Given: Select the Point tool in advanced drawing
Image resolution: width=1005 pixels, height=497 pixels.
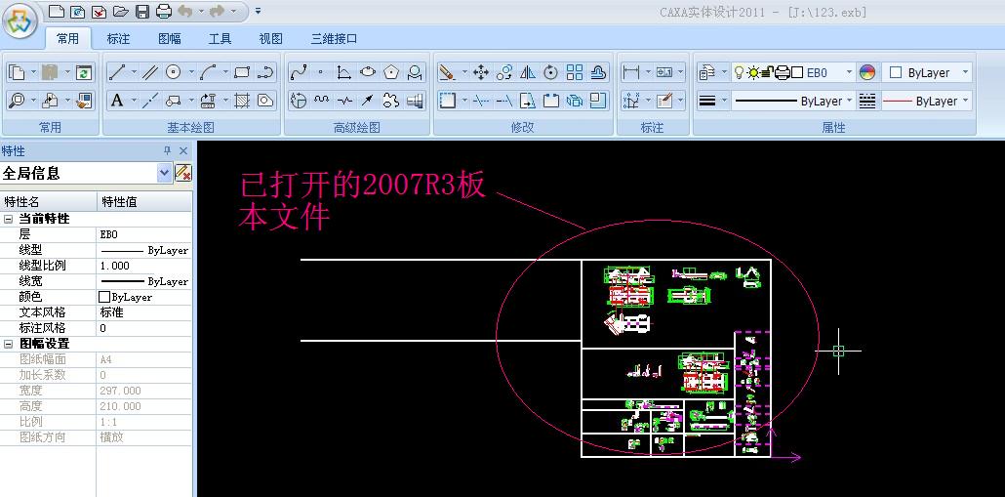Looking at the screenshot, I should pyautogui.click(x=321, y=72).
